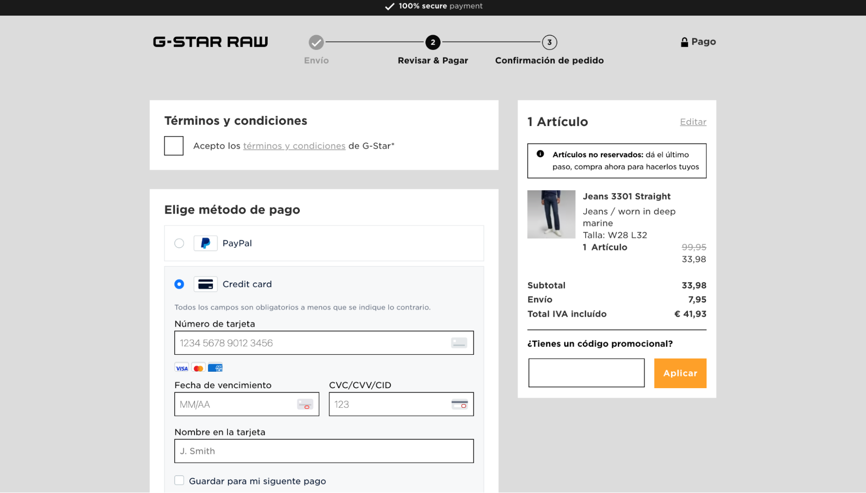Click the Artículos no reservados notice

(617, 161)
